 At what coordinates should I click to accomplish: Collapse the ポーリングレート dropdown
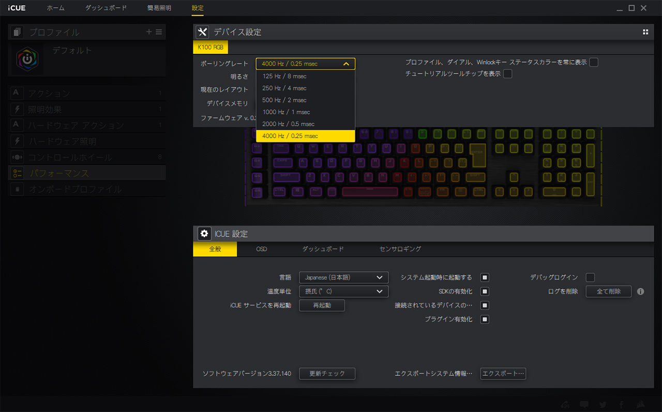306,64
